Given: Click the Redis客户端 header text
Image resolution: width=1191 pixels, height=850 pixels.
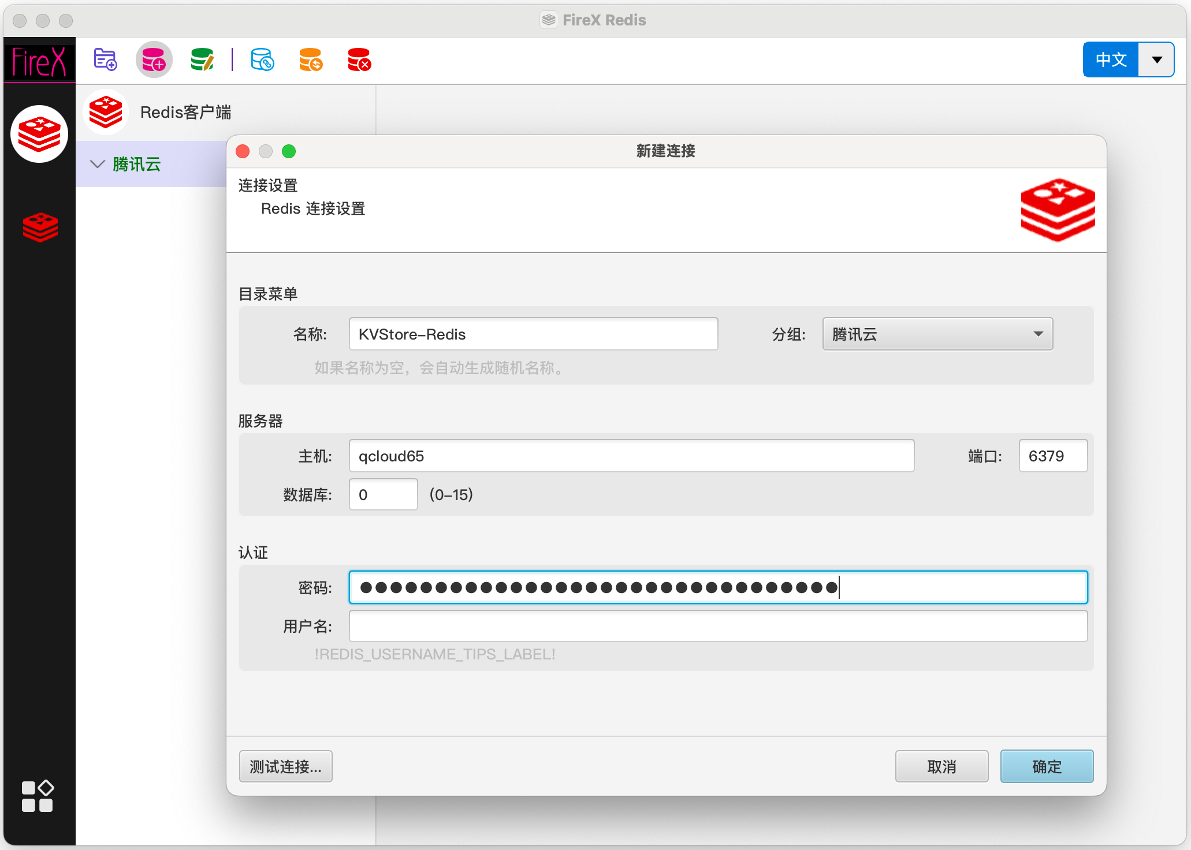Looking at the screenshot, I should (186, 112).
